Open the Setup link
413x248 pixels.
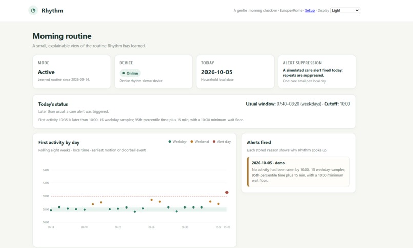[x=309, y=11]
